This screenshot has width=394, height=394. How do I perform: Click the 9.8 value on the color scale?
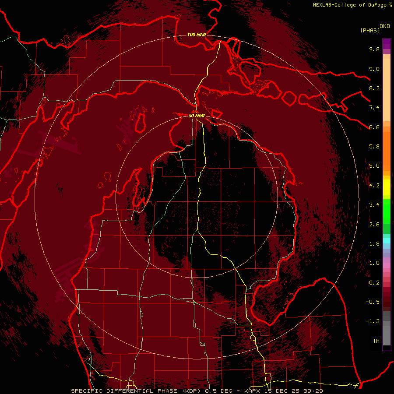pyautogui.click(x=374, y=49)
